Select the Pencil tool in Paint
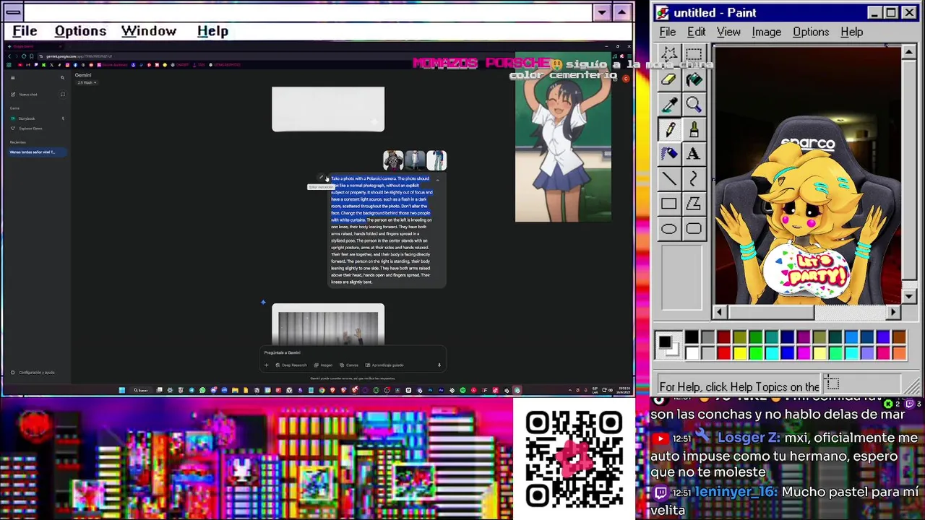 click(x=669, y=129)
